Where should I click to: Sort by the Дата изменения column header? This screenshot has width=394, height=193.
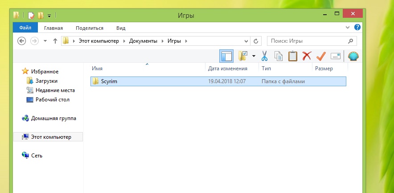pos(232,68)
